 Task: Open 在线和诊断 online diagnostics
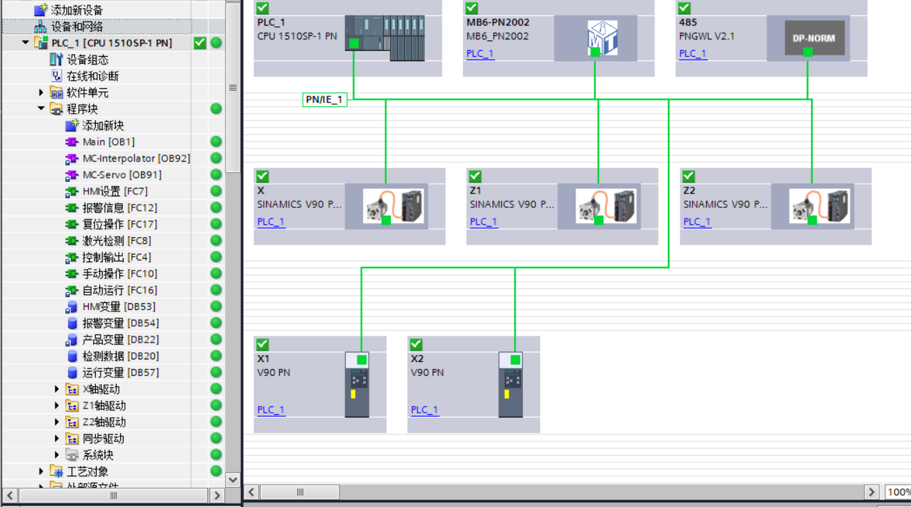tap(92, 76)
